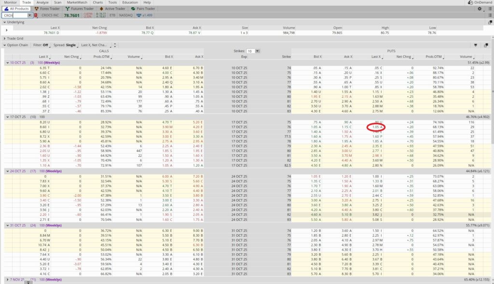Select the All Products icon
The width and height of the screenshot is (494, 284).
6,8
